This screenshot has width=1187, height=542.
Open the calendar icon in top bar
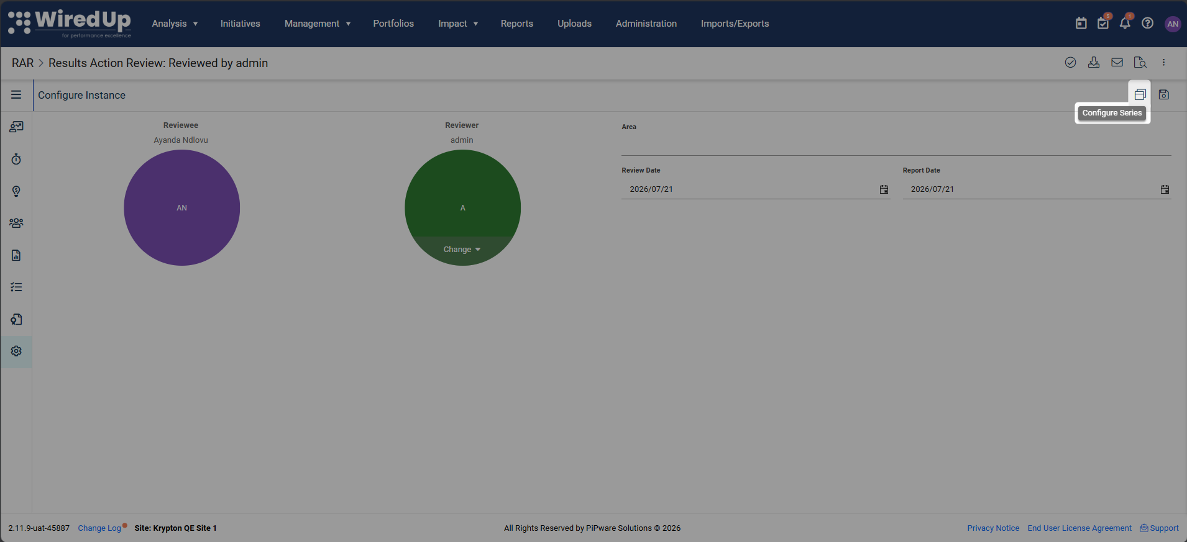(x=1081, y=24)
